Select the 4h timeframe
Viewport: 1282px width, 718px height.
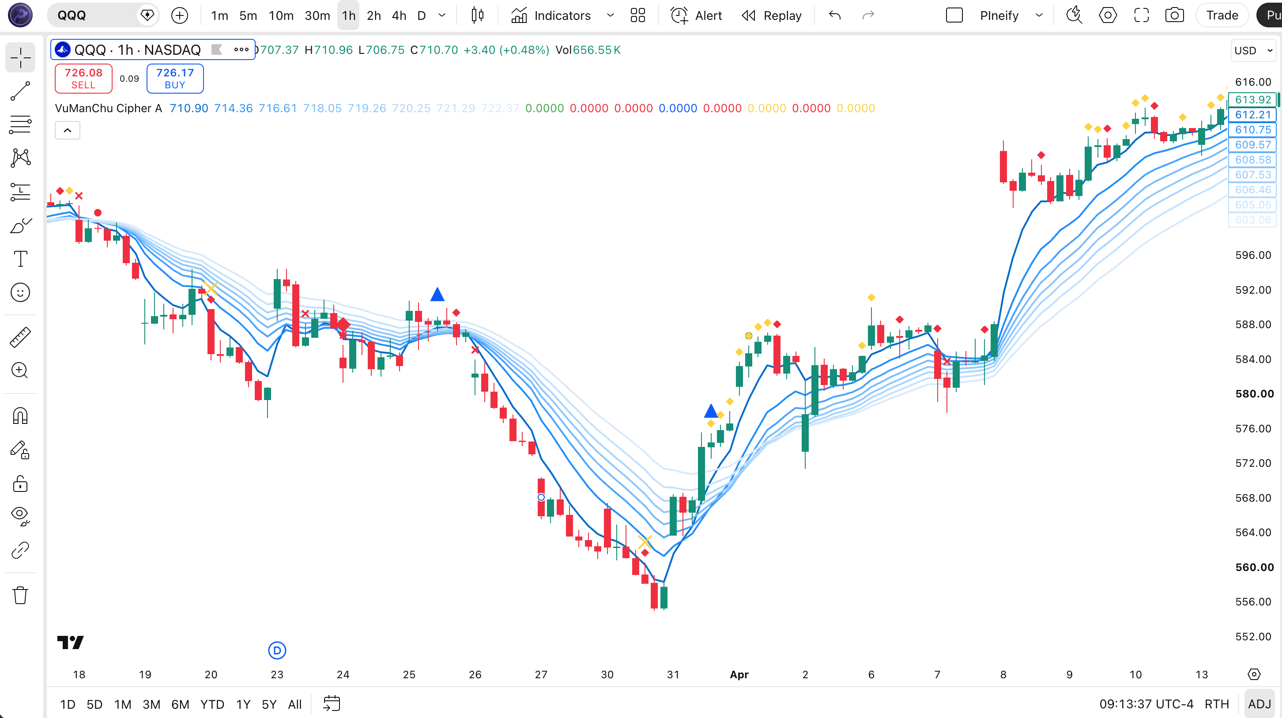pos(399,15)
